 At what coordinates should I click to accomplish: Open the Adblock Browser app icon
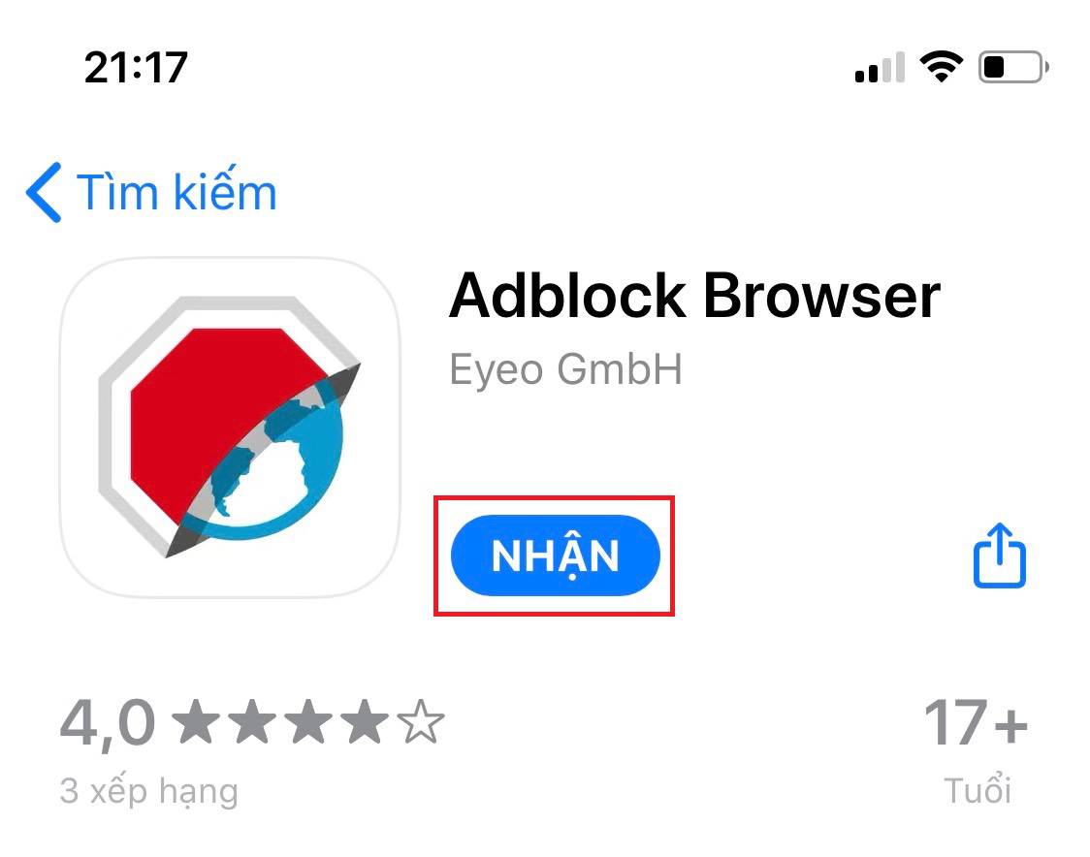[x=230, y=427]
